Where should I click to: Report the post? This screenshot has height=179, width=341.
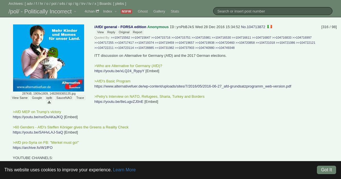tap(138, 32)
